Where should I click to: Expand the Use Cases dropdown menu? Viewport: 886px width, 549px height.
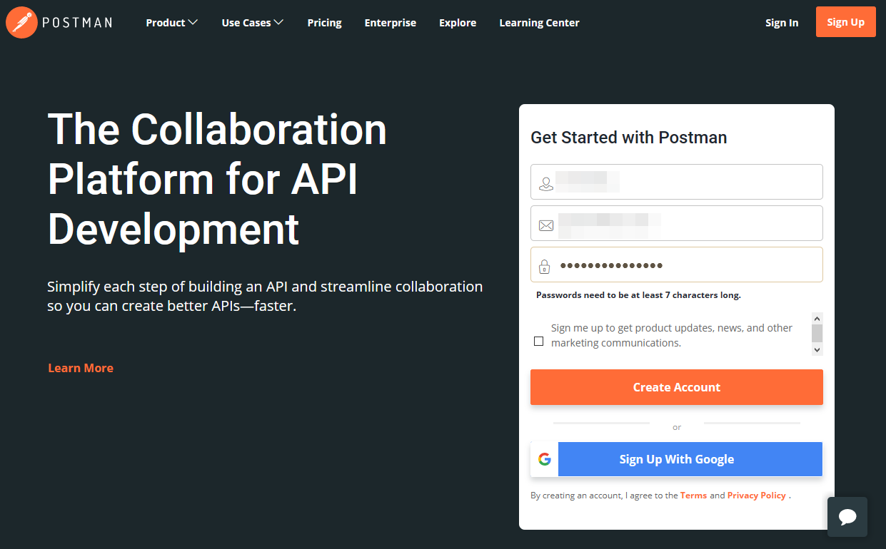(253, 23)
